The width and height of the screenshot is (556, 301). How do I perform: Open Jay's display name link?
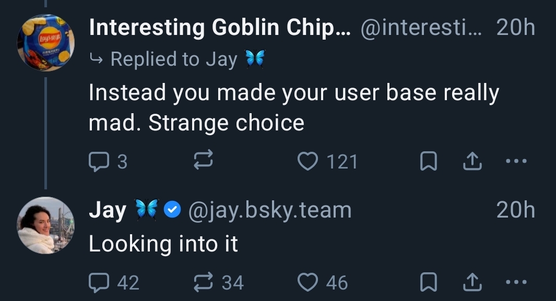108,210
